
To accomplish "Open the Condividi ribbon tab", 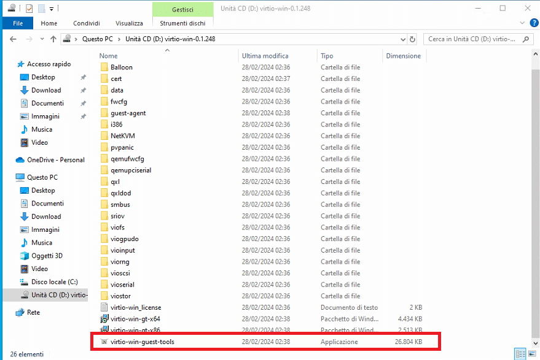I will point(87,23).
